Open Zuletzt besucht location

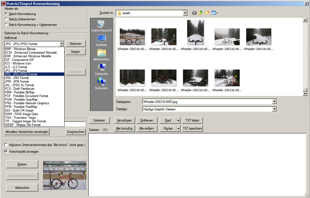point(101,26)
